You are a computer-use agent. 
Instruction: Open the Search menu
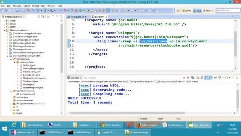pyautogui.click(x=27, y=6)
